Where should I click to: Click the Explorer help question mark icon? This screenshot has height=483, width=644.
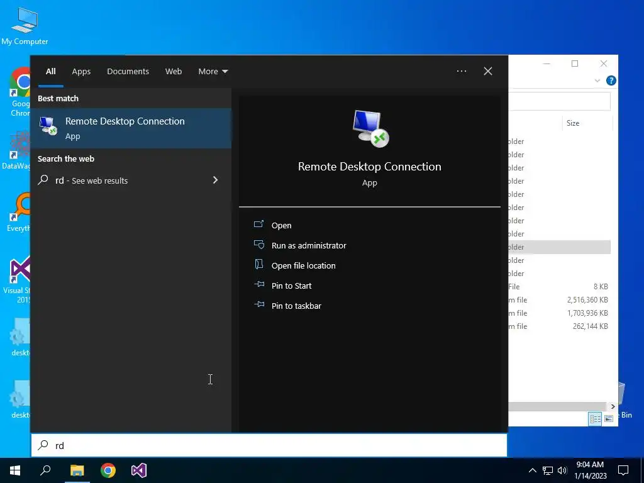click(x=611, y=80)
